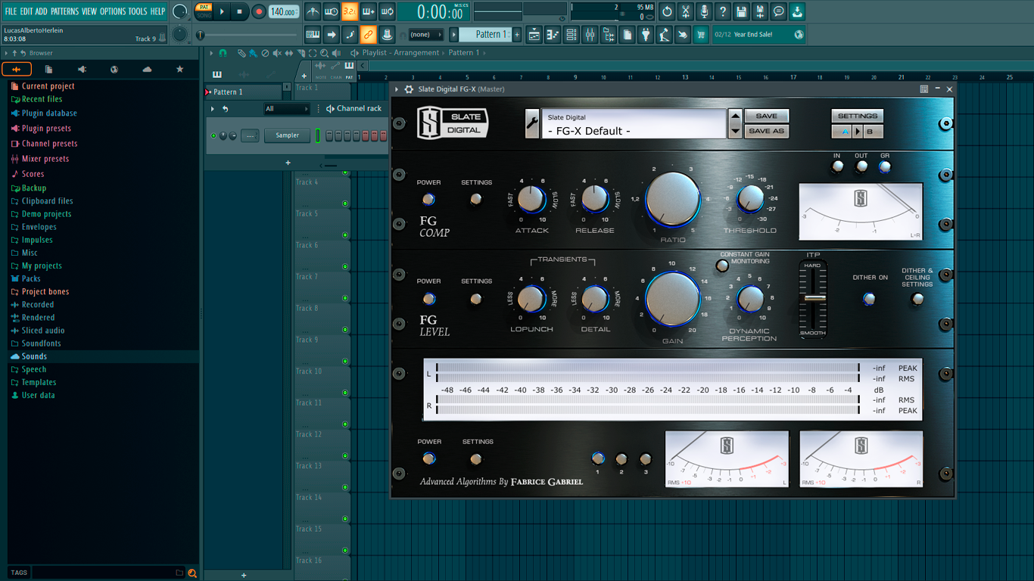Click Dither & Ceiling Settings button
This screenshot has width=1034, height=581.
point(917,299)
